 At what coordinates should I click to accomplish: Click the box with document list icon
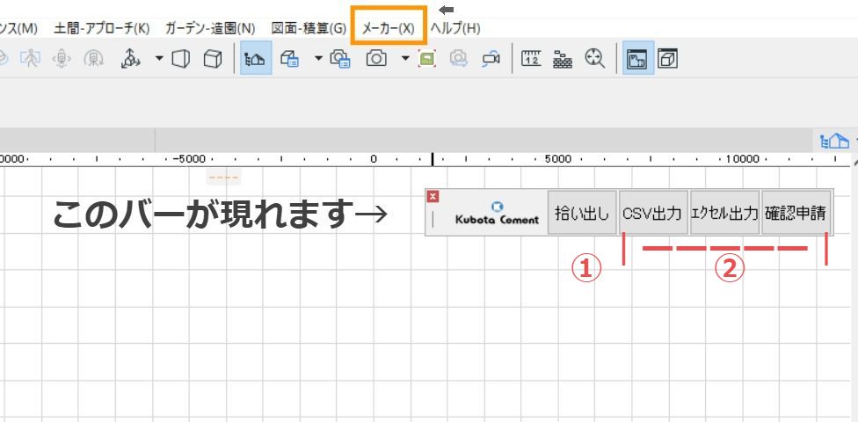289,58
